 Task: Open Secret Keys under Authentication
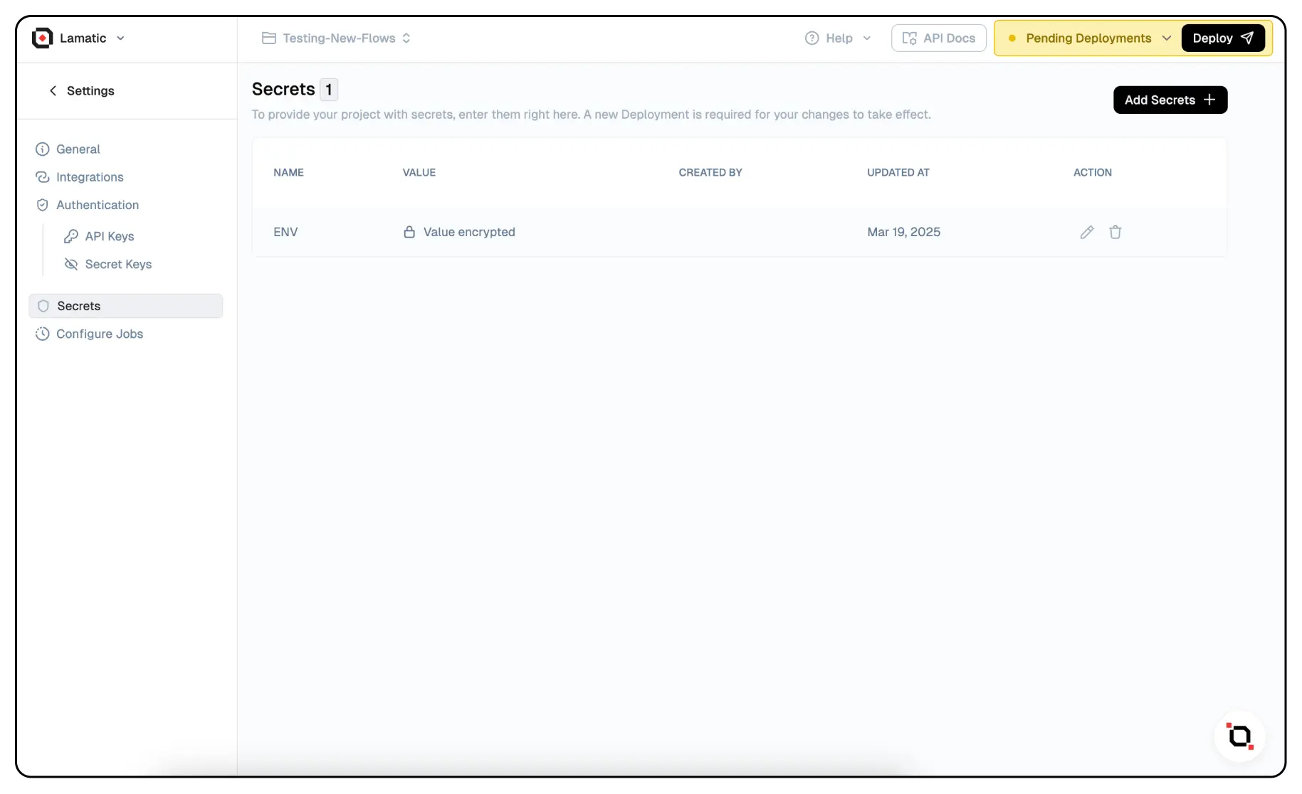click(x=118, y=264)
